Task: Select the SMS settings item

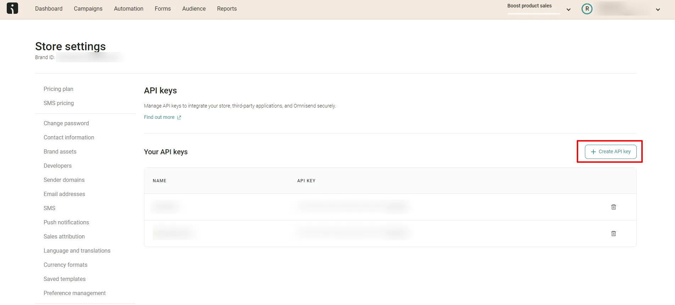Action: click(49, 208)
